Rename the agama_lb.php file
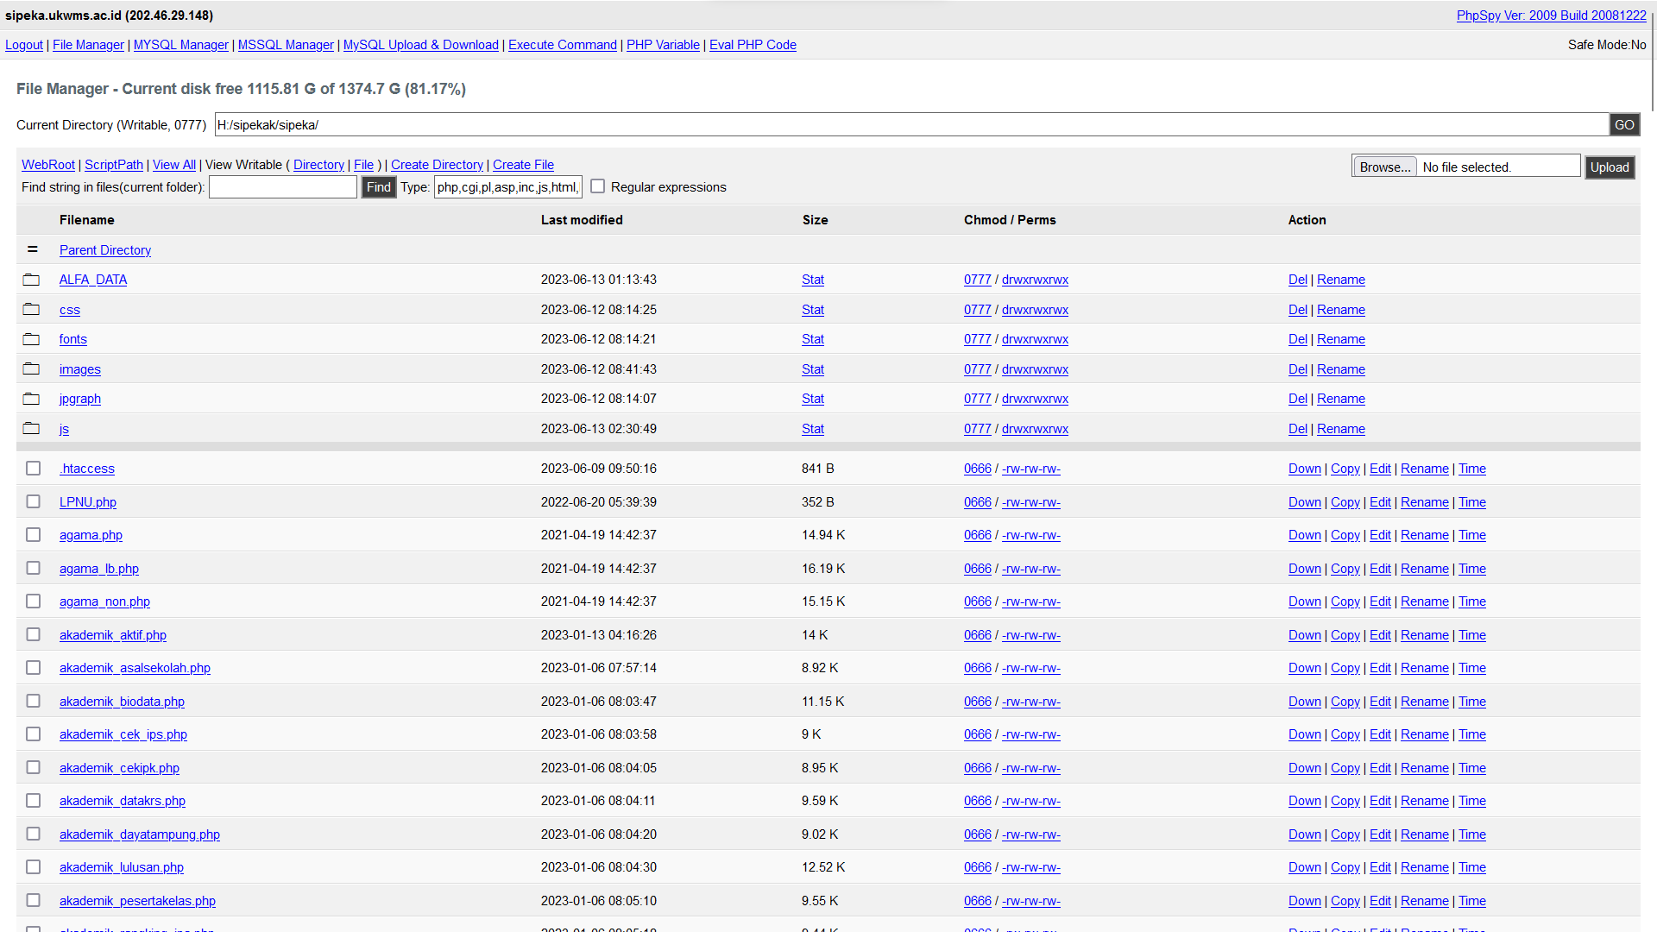Viewport: 1657px width, 932px height. [1425, 569]
